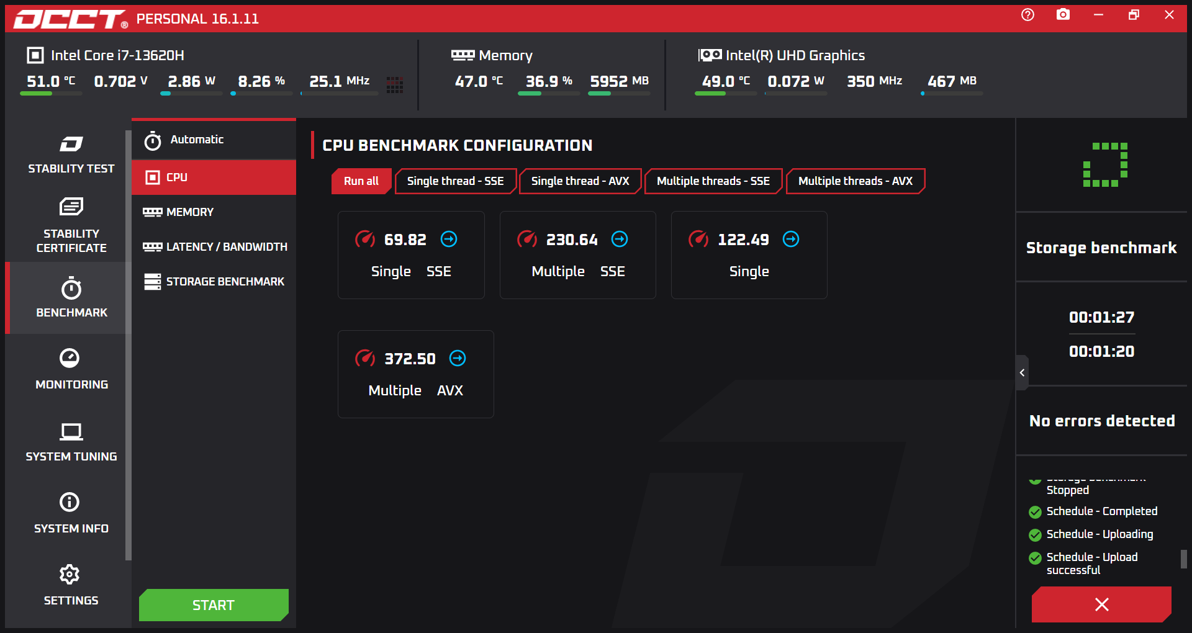Choose Single thread - SSE test
Screen dimensions: 1192x633
tap(456, 181)
